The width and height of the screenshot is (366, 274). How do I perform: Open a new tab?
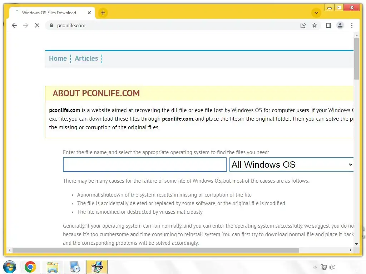(103, 13)
